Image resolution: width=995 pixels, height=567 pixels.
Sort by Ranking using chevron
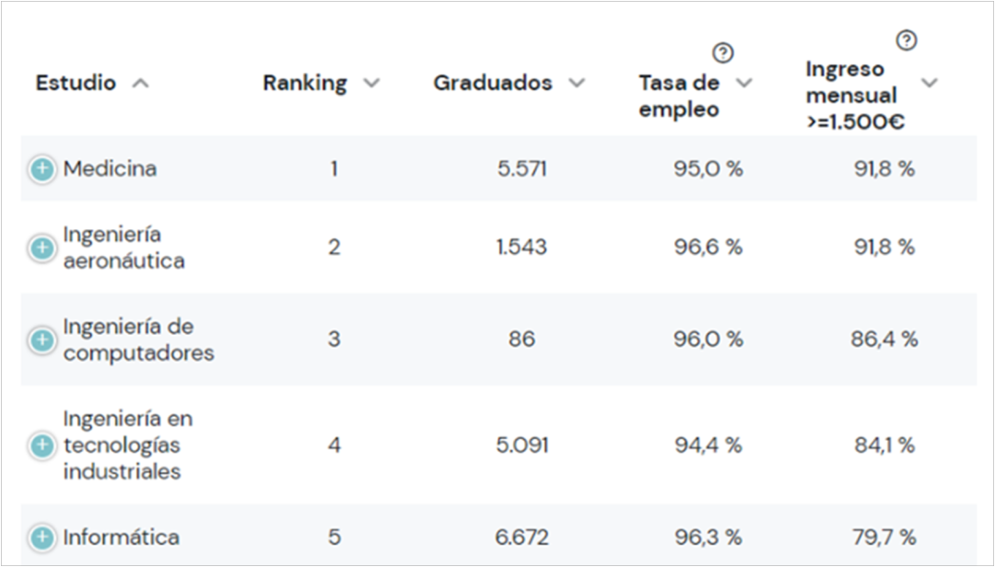(371, 83)
